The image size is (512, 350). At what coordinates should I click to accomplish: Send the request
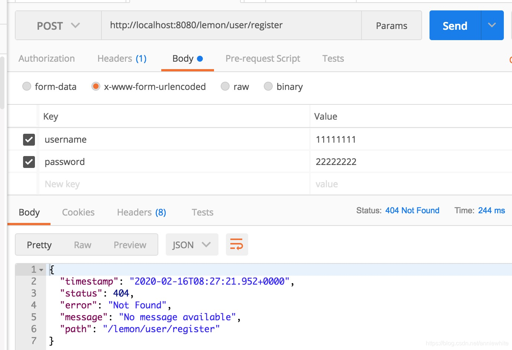[x=455, y=26]
